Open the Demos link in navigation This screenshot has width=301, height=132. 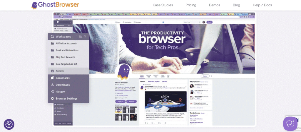[x=214, y=5]
